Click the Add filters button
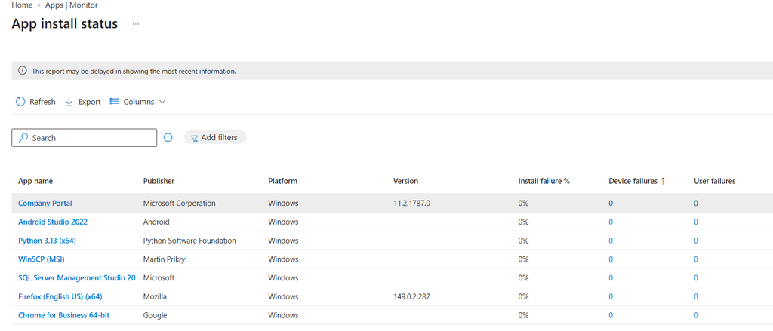Viewport: 773px width, 331px height. (x=215, y=137)
